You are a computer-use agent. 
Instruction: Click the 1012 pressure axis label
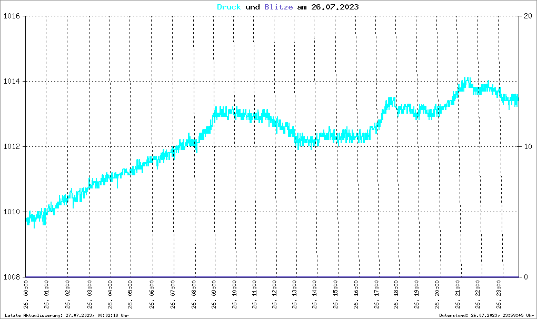(x=12, y=146)
